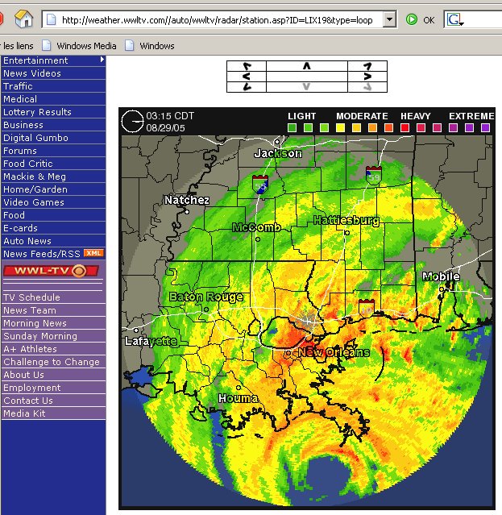Viewport: 502px width, 515px height.
Task: Expand the Entertainment submenu arrow
Action: [x=102, y=60]
